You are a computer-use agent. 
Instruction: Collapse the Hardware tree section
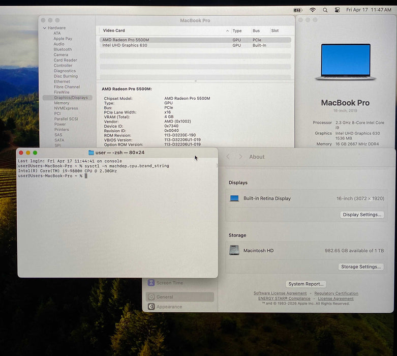pos(45,28)
